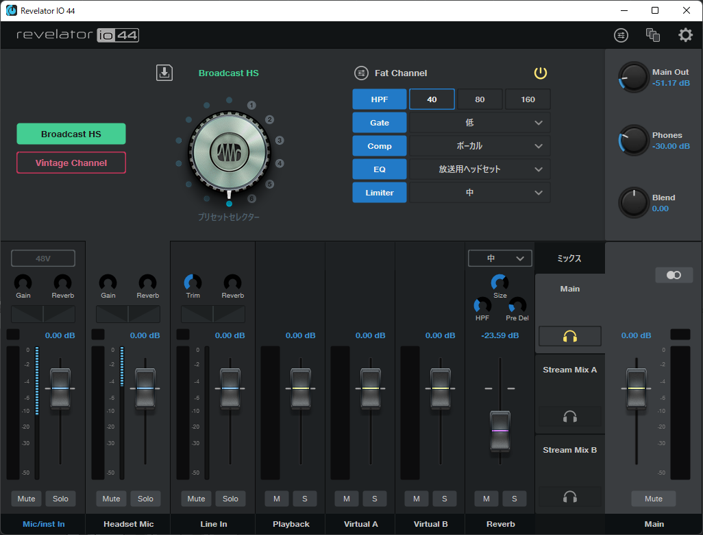Toggle the Gate processor

(x=380, y=123)
